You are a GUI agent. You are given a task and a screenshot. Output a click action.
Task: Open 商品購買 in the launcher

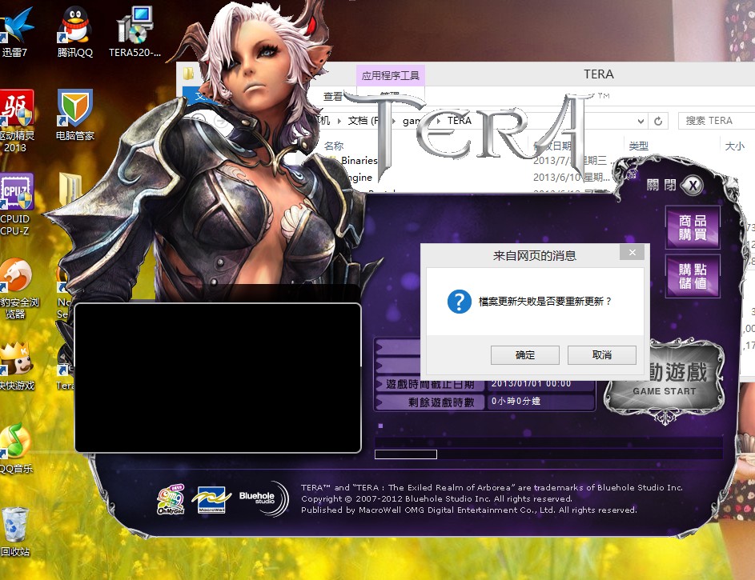(x=693, y=227)
